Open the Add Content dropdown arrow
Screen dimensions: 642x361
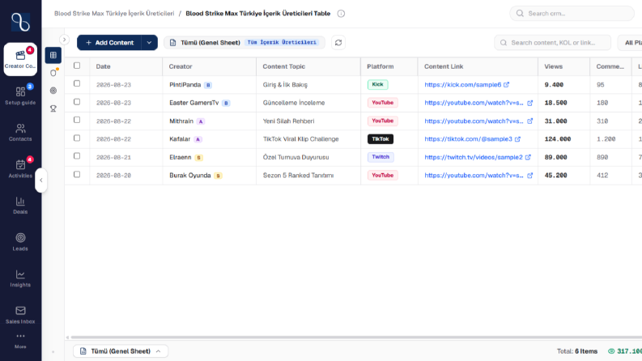(150, 43)
